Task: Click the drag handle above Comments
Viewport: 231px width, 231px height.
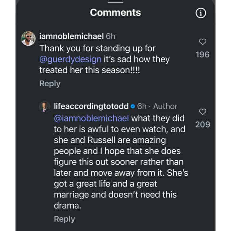Action: click(115, 3)
